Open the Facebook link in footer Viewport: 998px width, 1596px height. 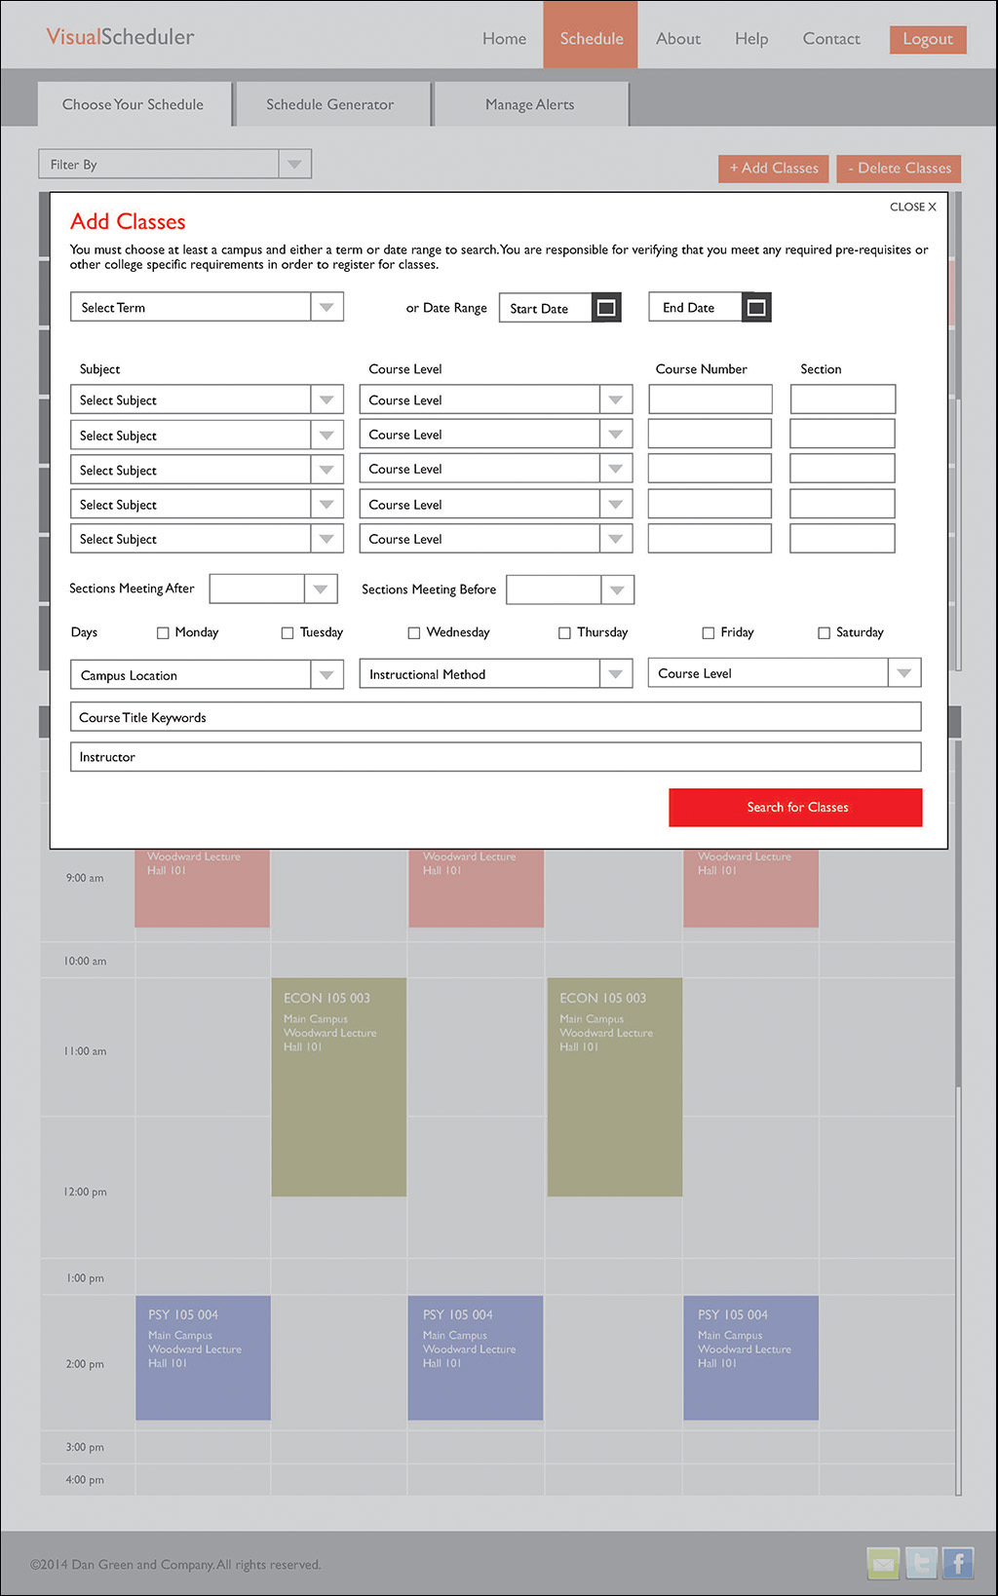(x=958, y=1564)
